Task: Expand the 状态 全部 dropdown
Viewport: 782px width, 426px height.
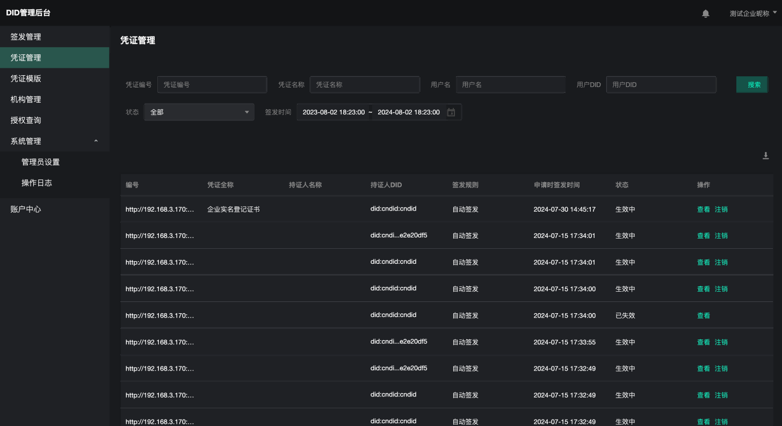Action: [199, 112]
